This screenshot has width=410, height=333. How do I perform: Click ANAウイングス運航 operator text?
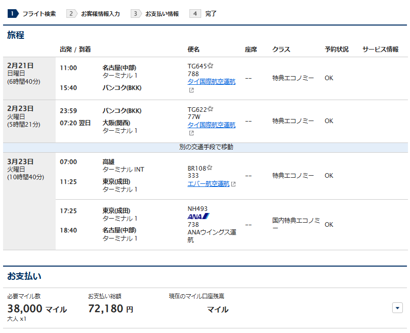click(x=212, y=236)
